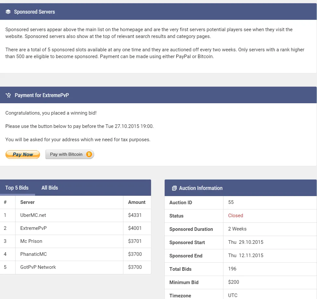317x299 pixels.
Task: Click the Auction Information heading text
Action: click(201, 188)
